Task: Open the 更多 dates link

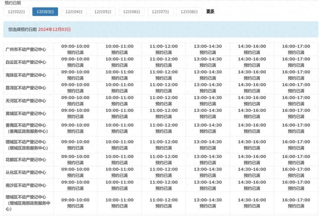Action: click(210, 11)
